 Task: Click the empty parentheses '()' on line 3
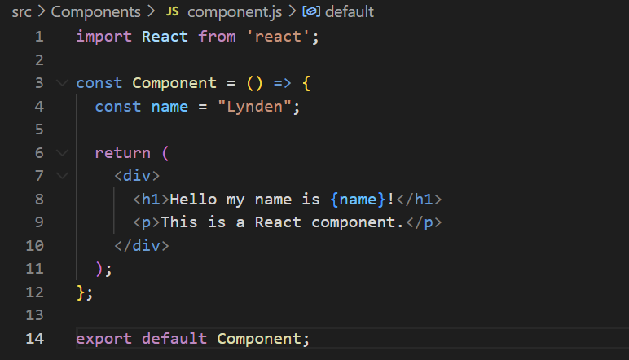(254, 83)
